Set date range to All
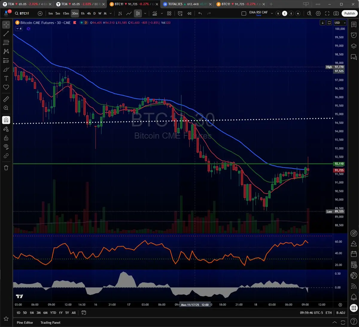 74,313
